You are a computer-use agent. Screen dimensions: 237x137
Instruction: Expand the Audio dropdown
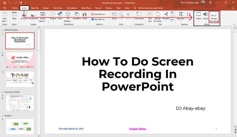206,21
